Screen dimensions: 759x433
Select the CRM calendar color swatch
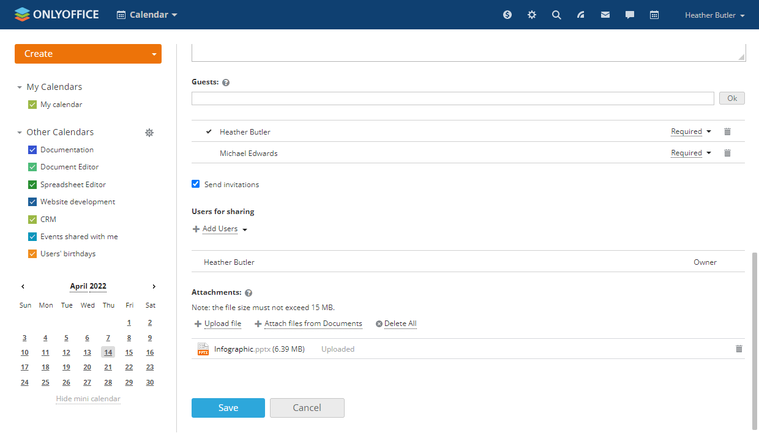pyautogui.click(x=32, y=220)
